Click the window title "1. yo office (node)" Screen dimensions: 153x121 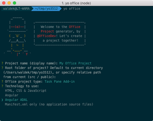(x=76, y=3)
